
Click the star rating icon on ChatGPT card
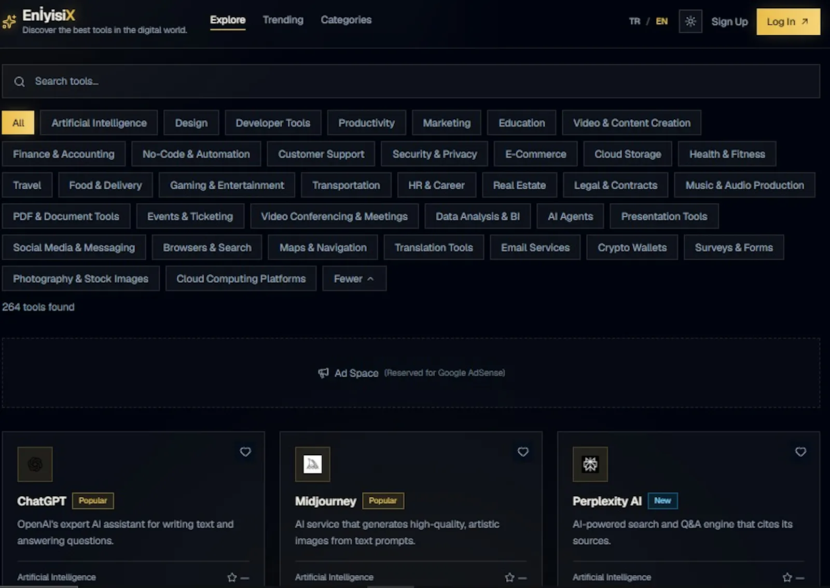tap(232, 577)
